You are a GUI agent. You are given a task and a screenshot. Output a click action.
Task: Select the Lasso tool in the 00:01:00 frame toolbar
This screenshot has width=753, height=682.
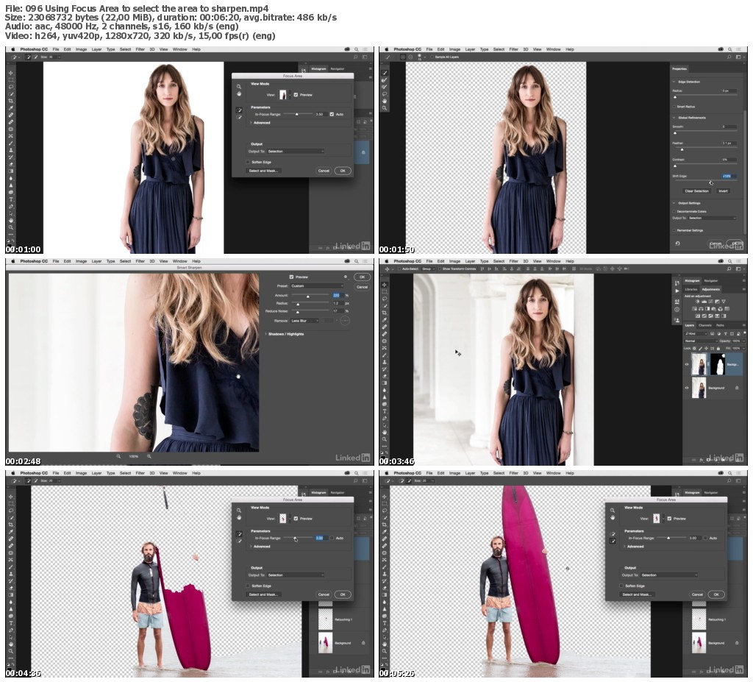click(11, 87)
